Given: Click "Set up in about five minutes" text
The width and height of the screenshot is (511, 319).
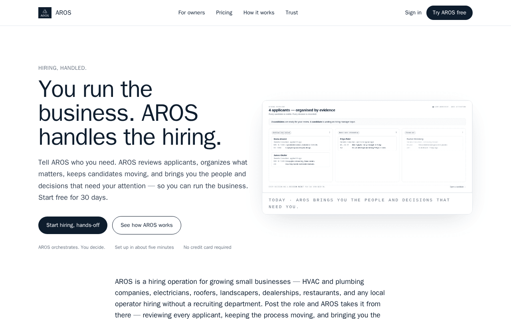Looking at the screenshot, I should pos(144,247).
